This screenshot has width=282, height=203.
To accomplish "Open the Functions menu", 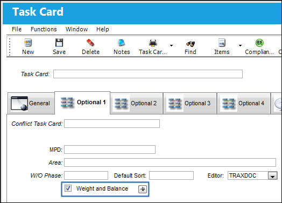I will point(44,29).
